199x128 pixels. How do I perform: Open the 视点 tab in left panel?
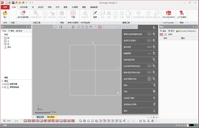point(19,31)
